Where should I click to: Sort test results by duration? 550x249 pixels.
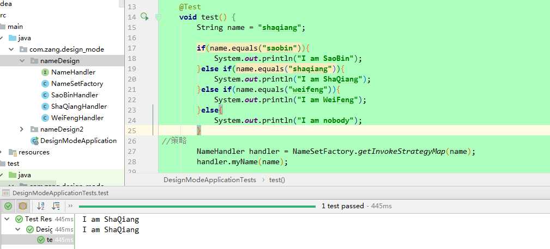click(56, 206)
